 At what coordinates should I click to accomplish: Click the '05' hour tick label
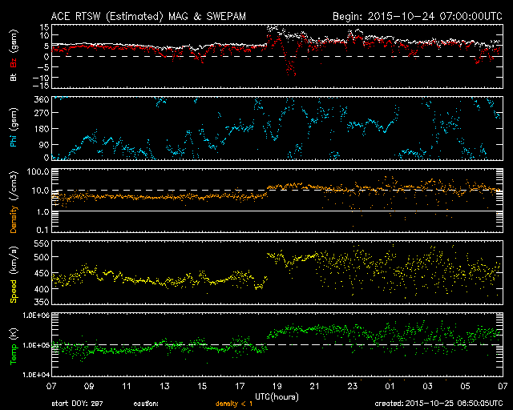click(465, 387)
